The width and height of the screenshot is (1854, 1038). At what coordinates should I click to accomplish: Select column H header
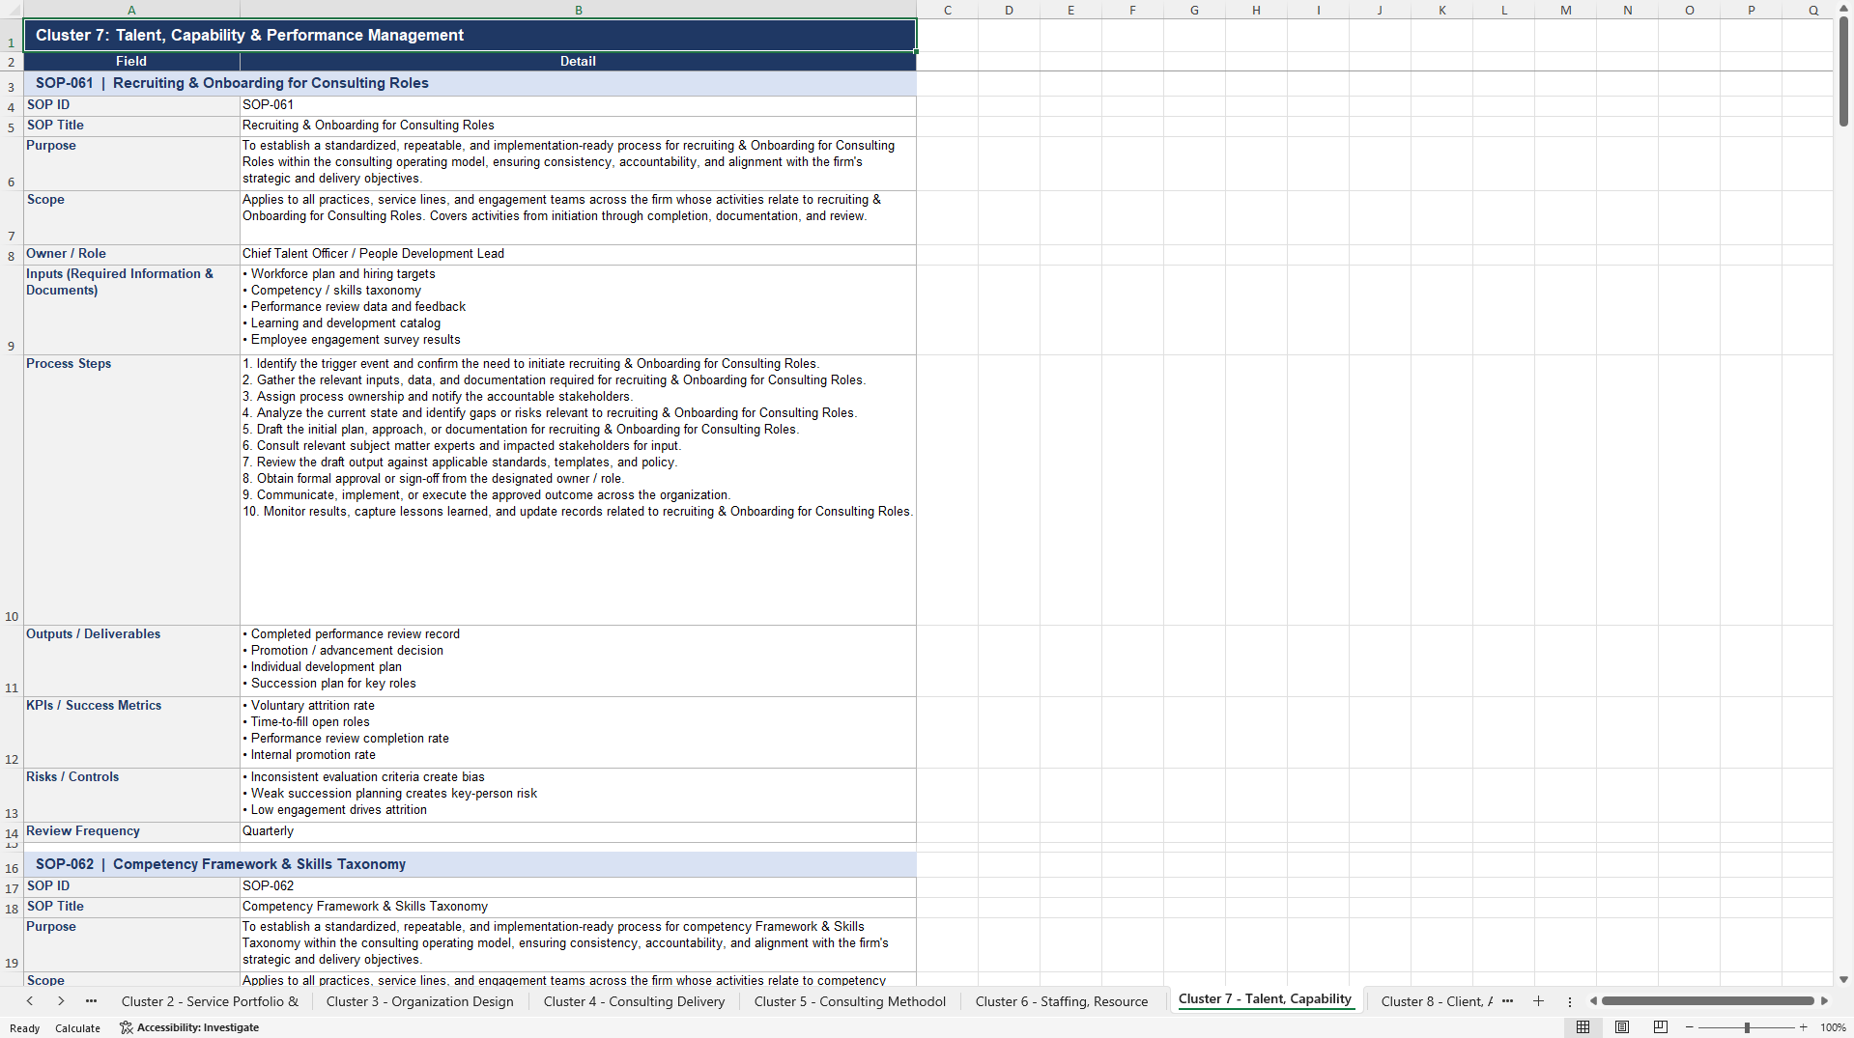pyautogui.click(x=1256, y=10)
